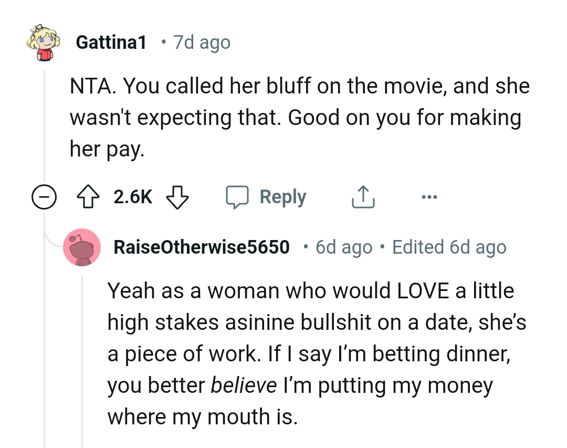Click the 2.6K vote count
This screenshot has width=567, height=448.
(132, 196)
